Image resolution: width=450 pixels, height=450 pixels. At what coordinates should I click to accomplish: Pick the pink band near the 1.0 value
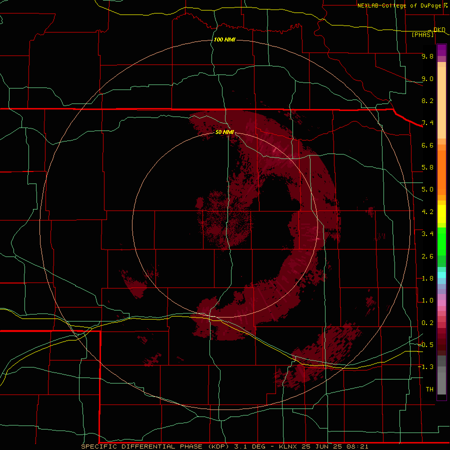441,303
